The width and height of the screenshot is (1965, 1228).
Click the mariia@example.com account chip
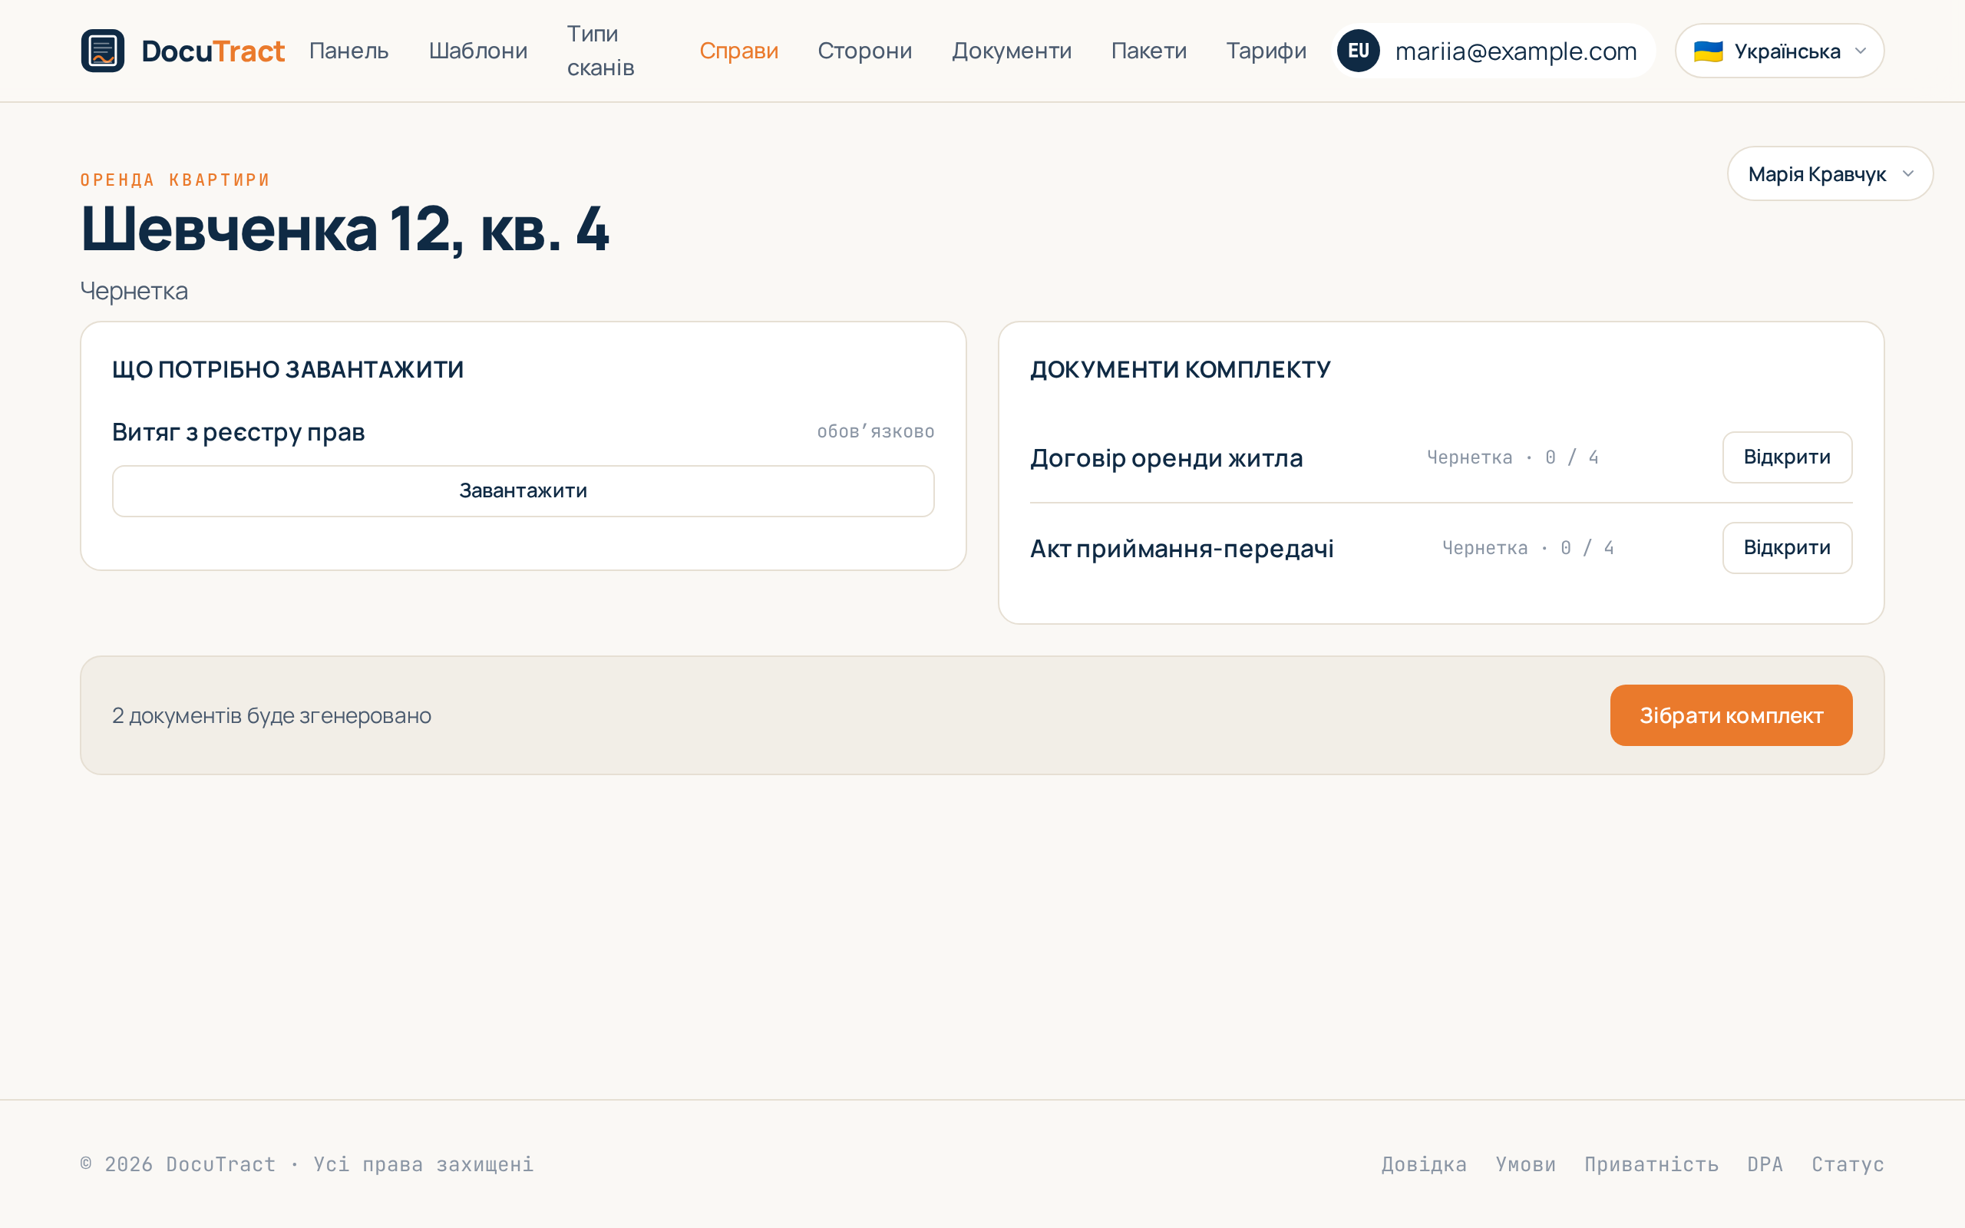tap(1492, 51)
